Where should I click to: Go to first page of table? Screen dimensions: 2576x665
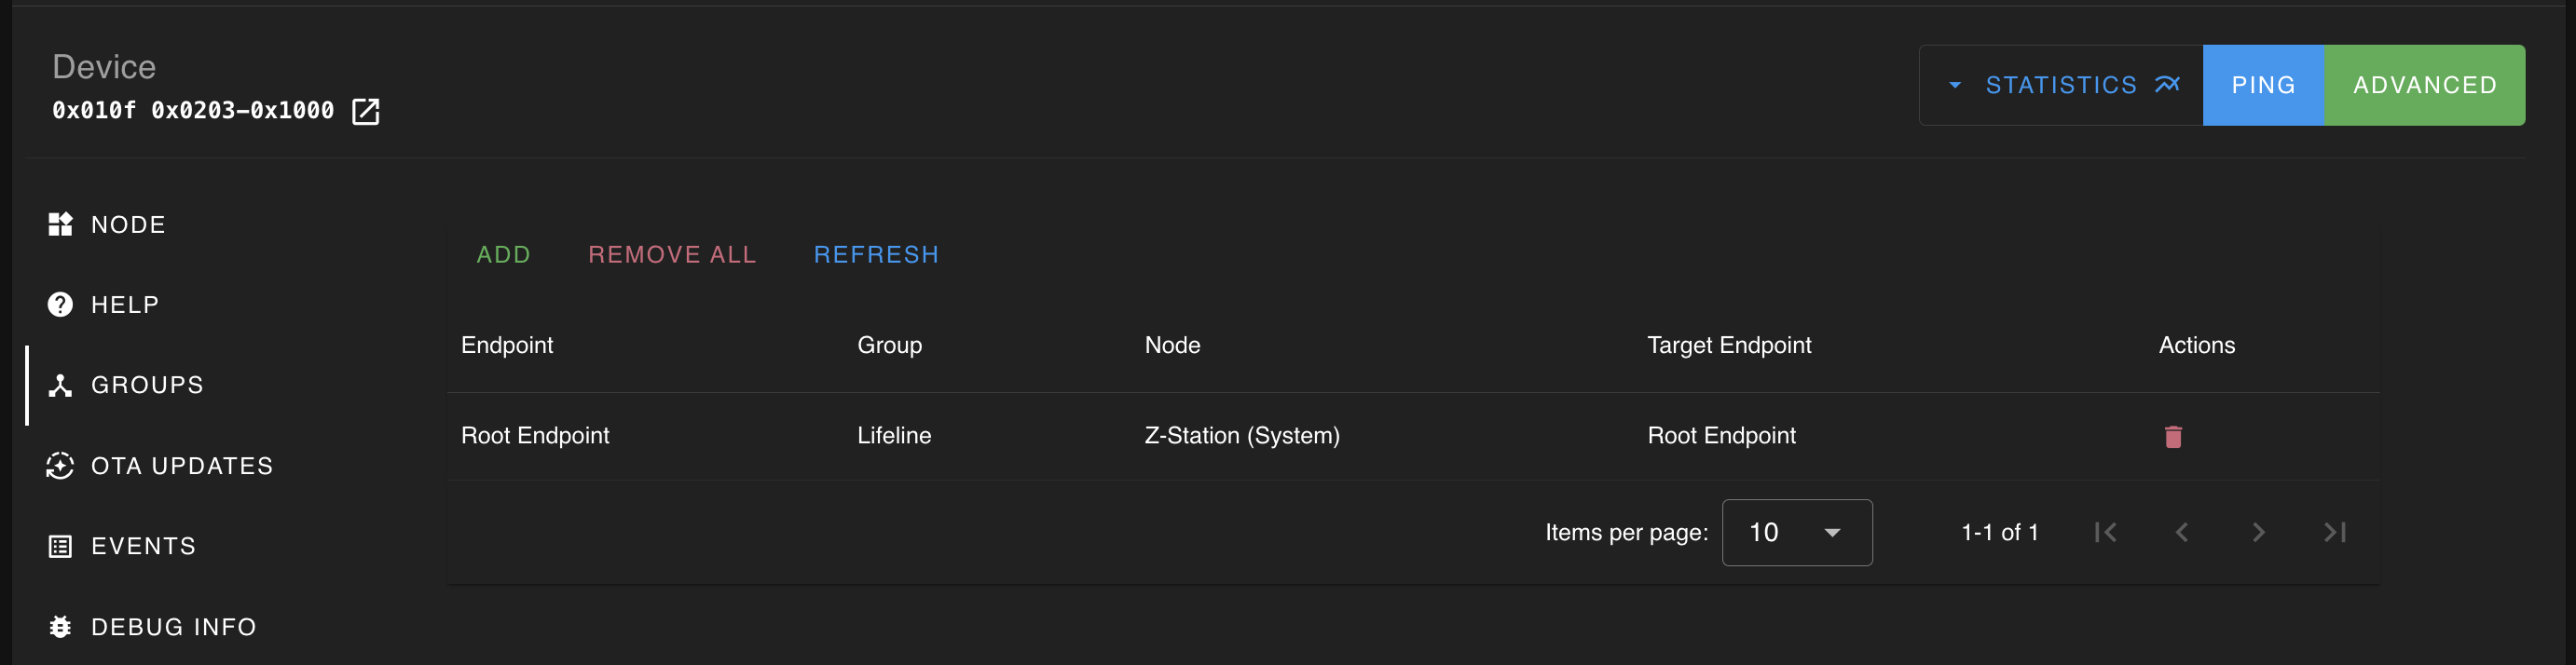(2105, 532)
